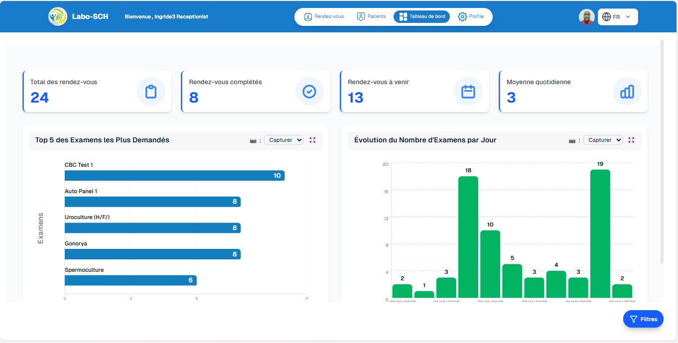The height and width of the screenshot is (343, 678).
Task: Click the calendar icon on Rendez-vous à venir
Action: [x=468, y=91]
